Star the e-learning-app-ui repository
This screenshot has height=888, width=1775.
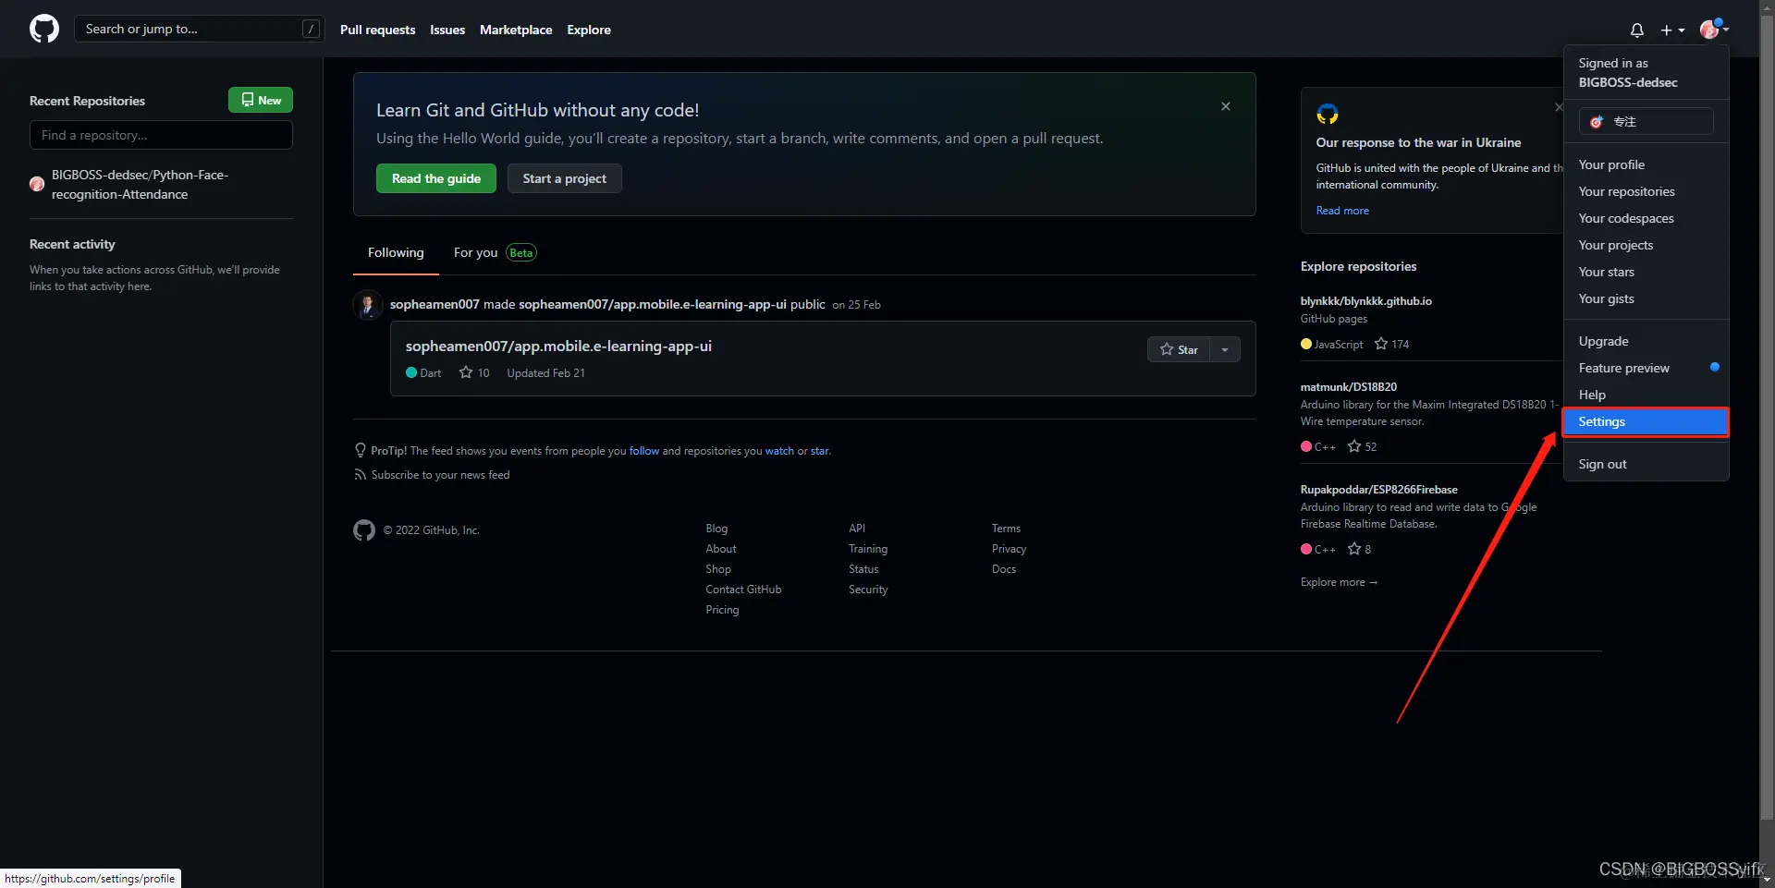tap(1179, 349)
